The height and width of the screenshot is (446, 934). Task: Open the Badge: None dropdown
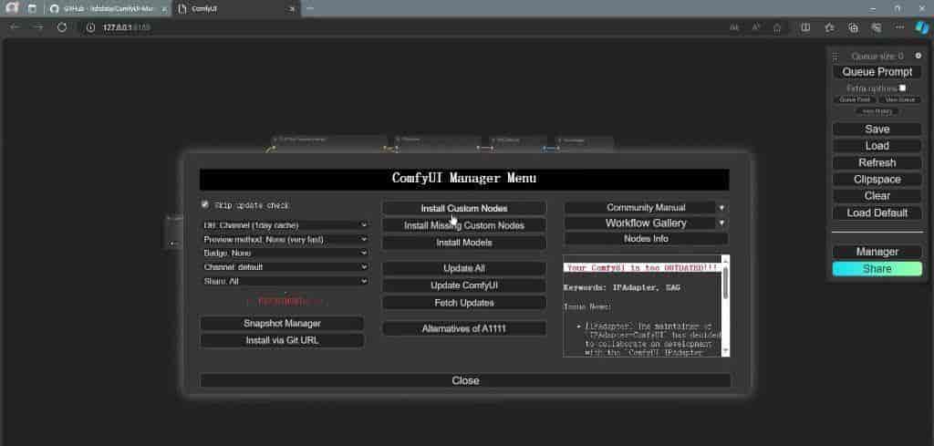pos(285,253)
